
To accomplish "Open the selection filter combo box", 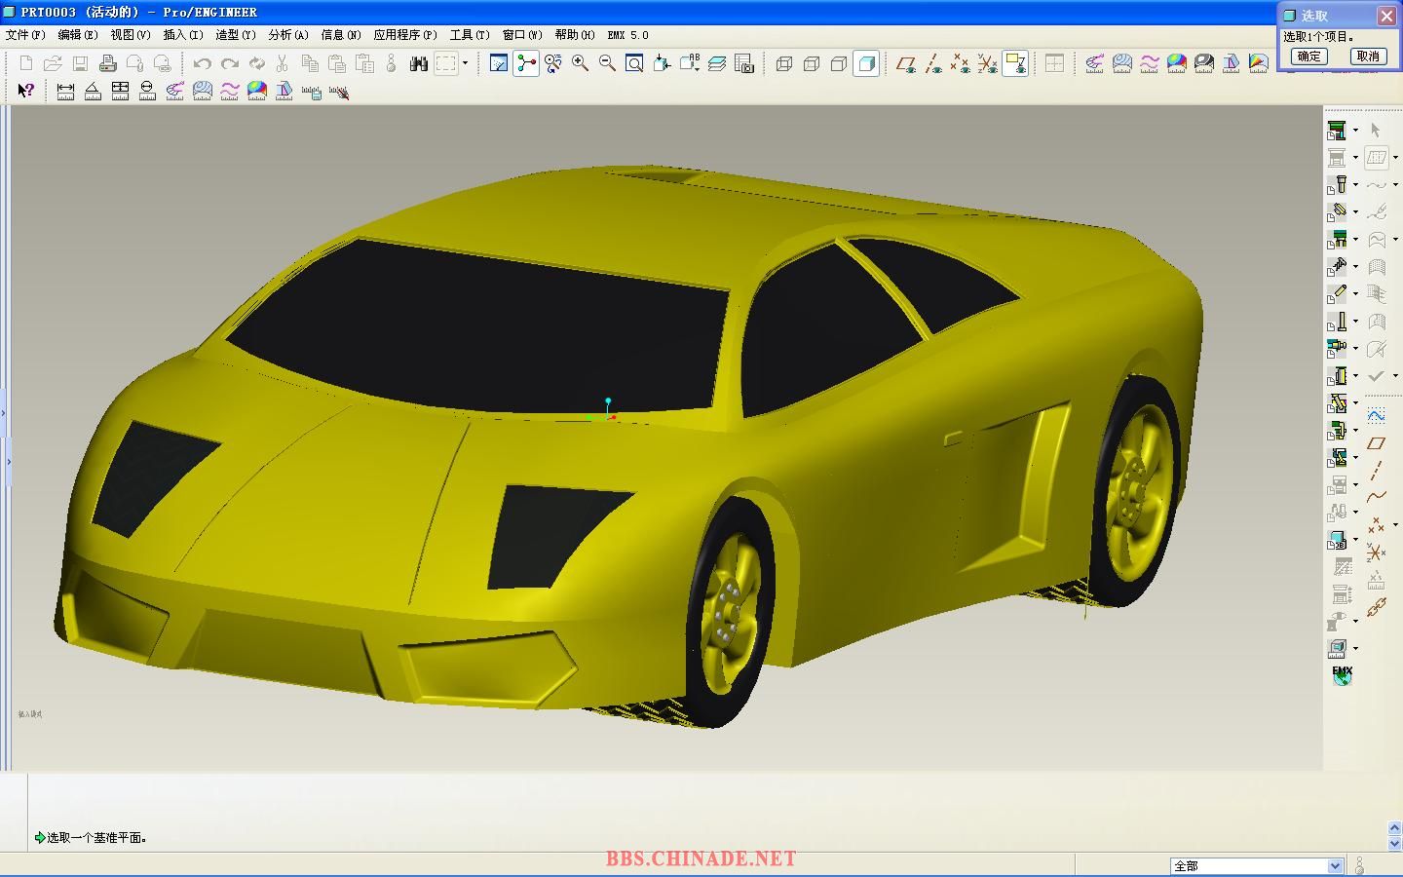I will click(x=1257, y=865).
